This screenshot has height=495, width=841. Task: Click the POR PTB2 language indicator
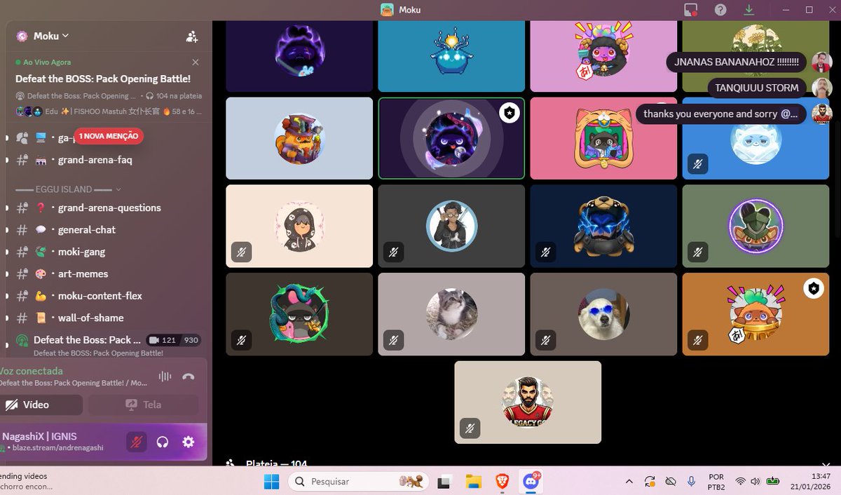(x=716, y=482)
